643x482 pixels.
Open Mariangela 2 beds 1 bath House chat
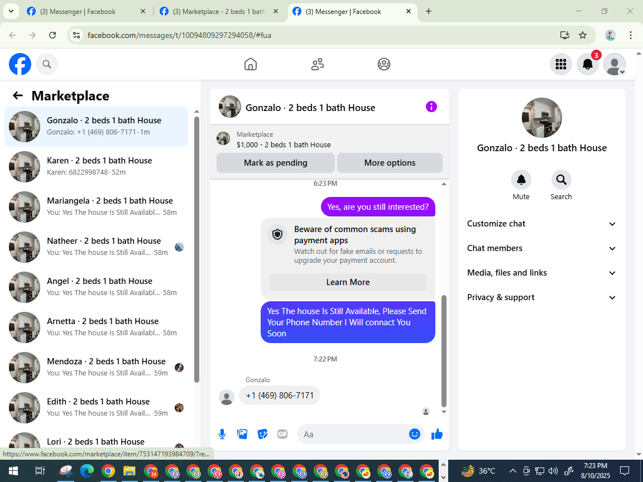(x=97, y=206)
